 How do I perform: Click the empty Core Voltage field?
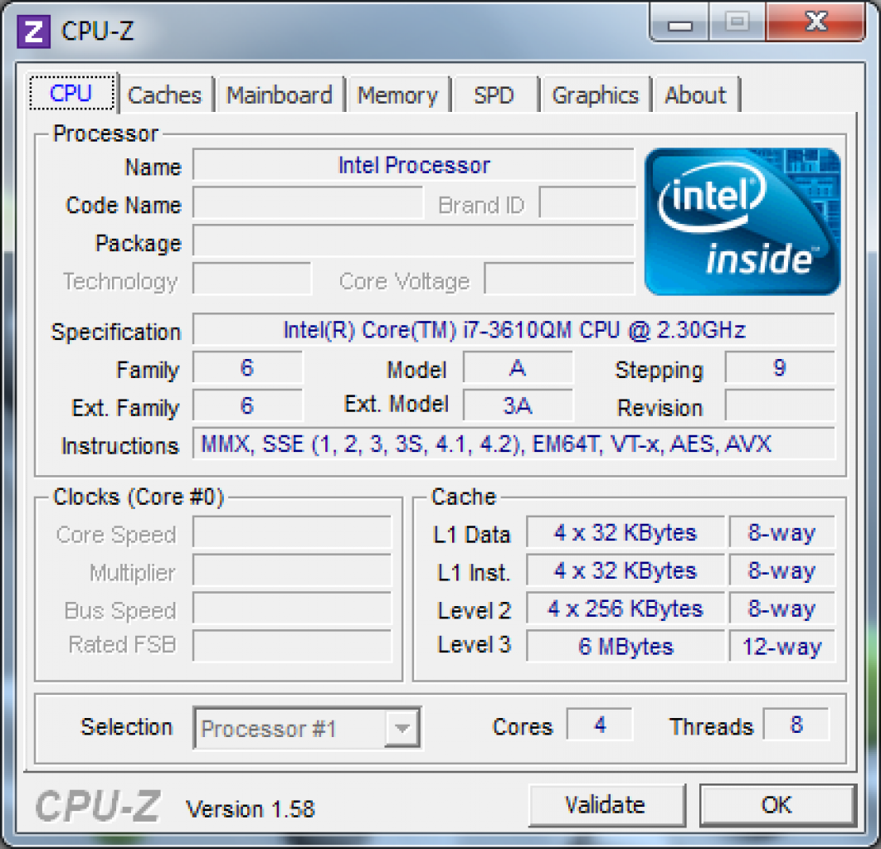point(560,279)
